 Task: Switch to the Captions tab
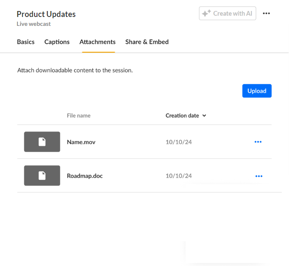[x=57, y=42]
